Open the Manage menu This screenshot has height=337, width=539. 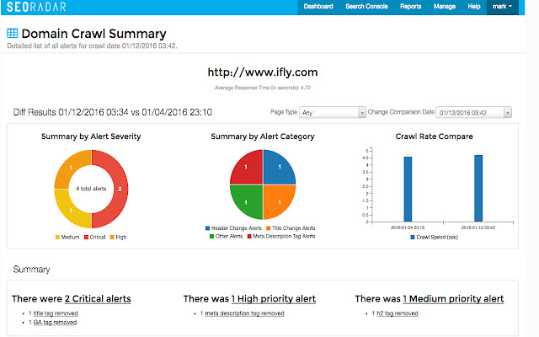[445, 7]
